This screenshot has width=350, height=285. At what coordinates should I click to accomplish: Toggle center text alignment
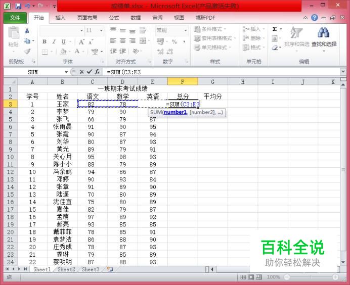122,41
